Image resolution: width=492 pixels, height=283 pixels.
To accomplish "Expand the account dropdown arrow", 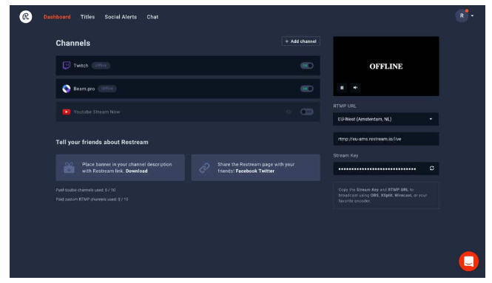I will tap(472, 16).
